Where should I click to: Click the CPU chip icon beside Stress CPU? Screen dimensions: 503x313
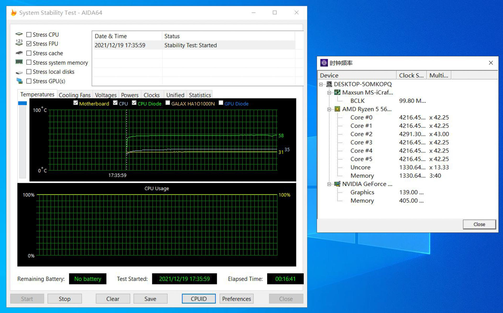[x=19, y=34]
